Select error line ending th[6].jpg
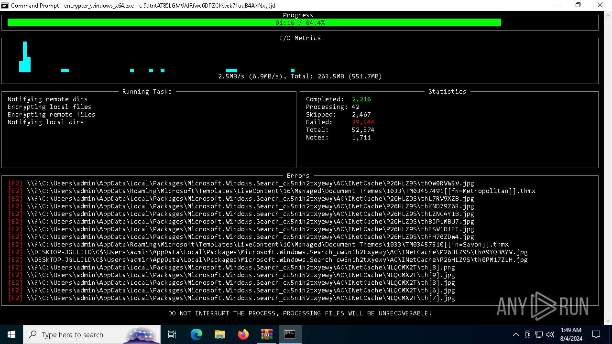This screenshot has height=344, width=612. click(x=231, y=290)
